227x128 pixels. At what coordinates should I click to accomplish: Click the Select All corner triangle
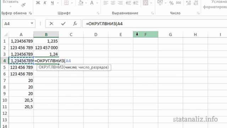point(6,34)
